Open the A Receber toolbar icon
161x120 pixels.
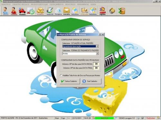pyautogui.click(x=85, y=11)
